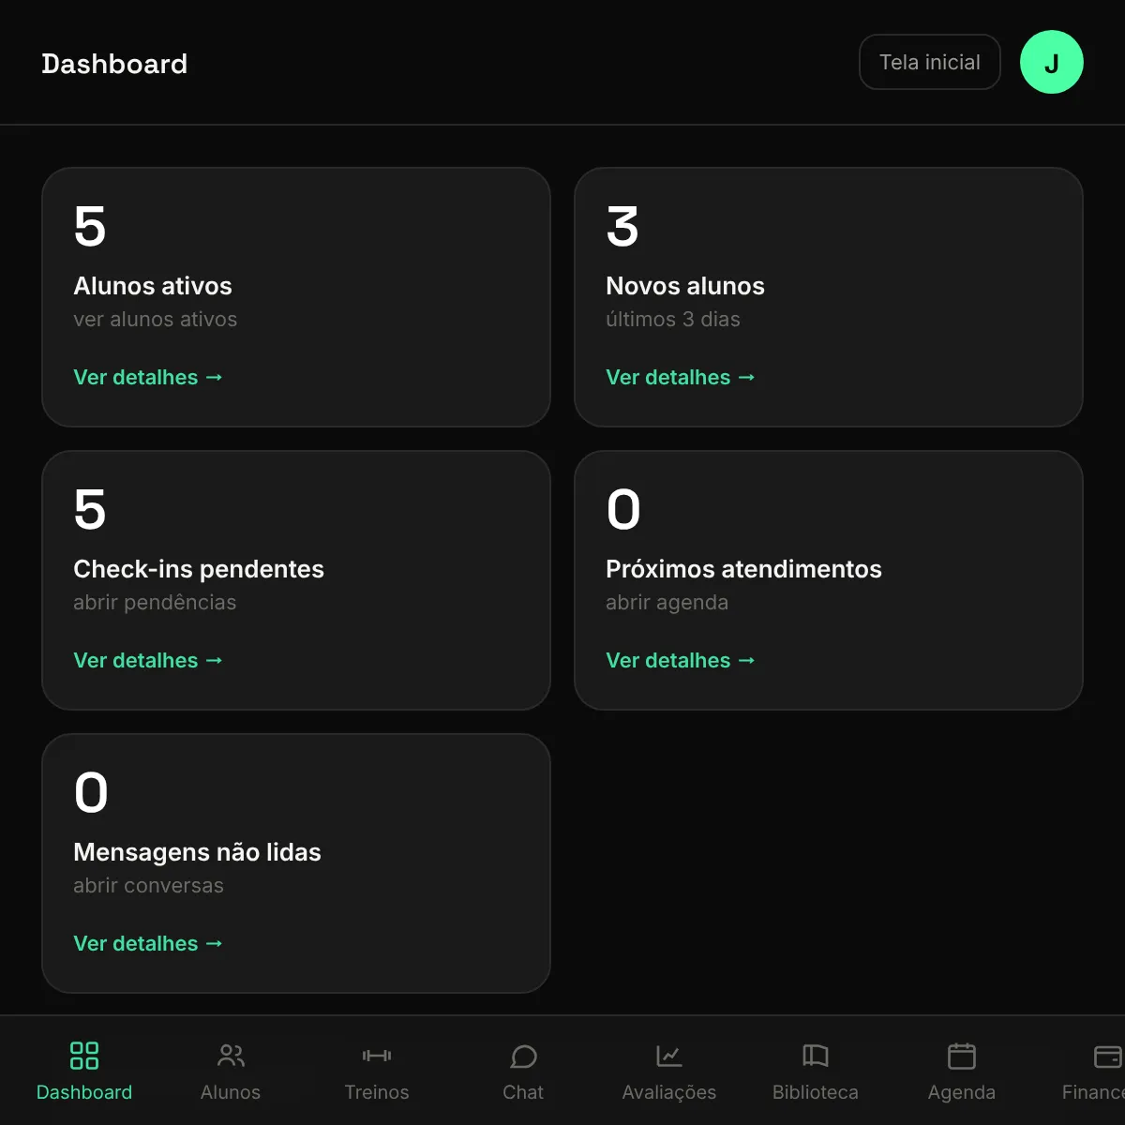1125x1125 pixels.
Task: Click the Próximos atendimentos card title
Action: 743,569
